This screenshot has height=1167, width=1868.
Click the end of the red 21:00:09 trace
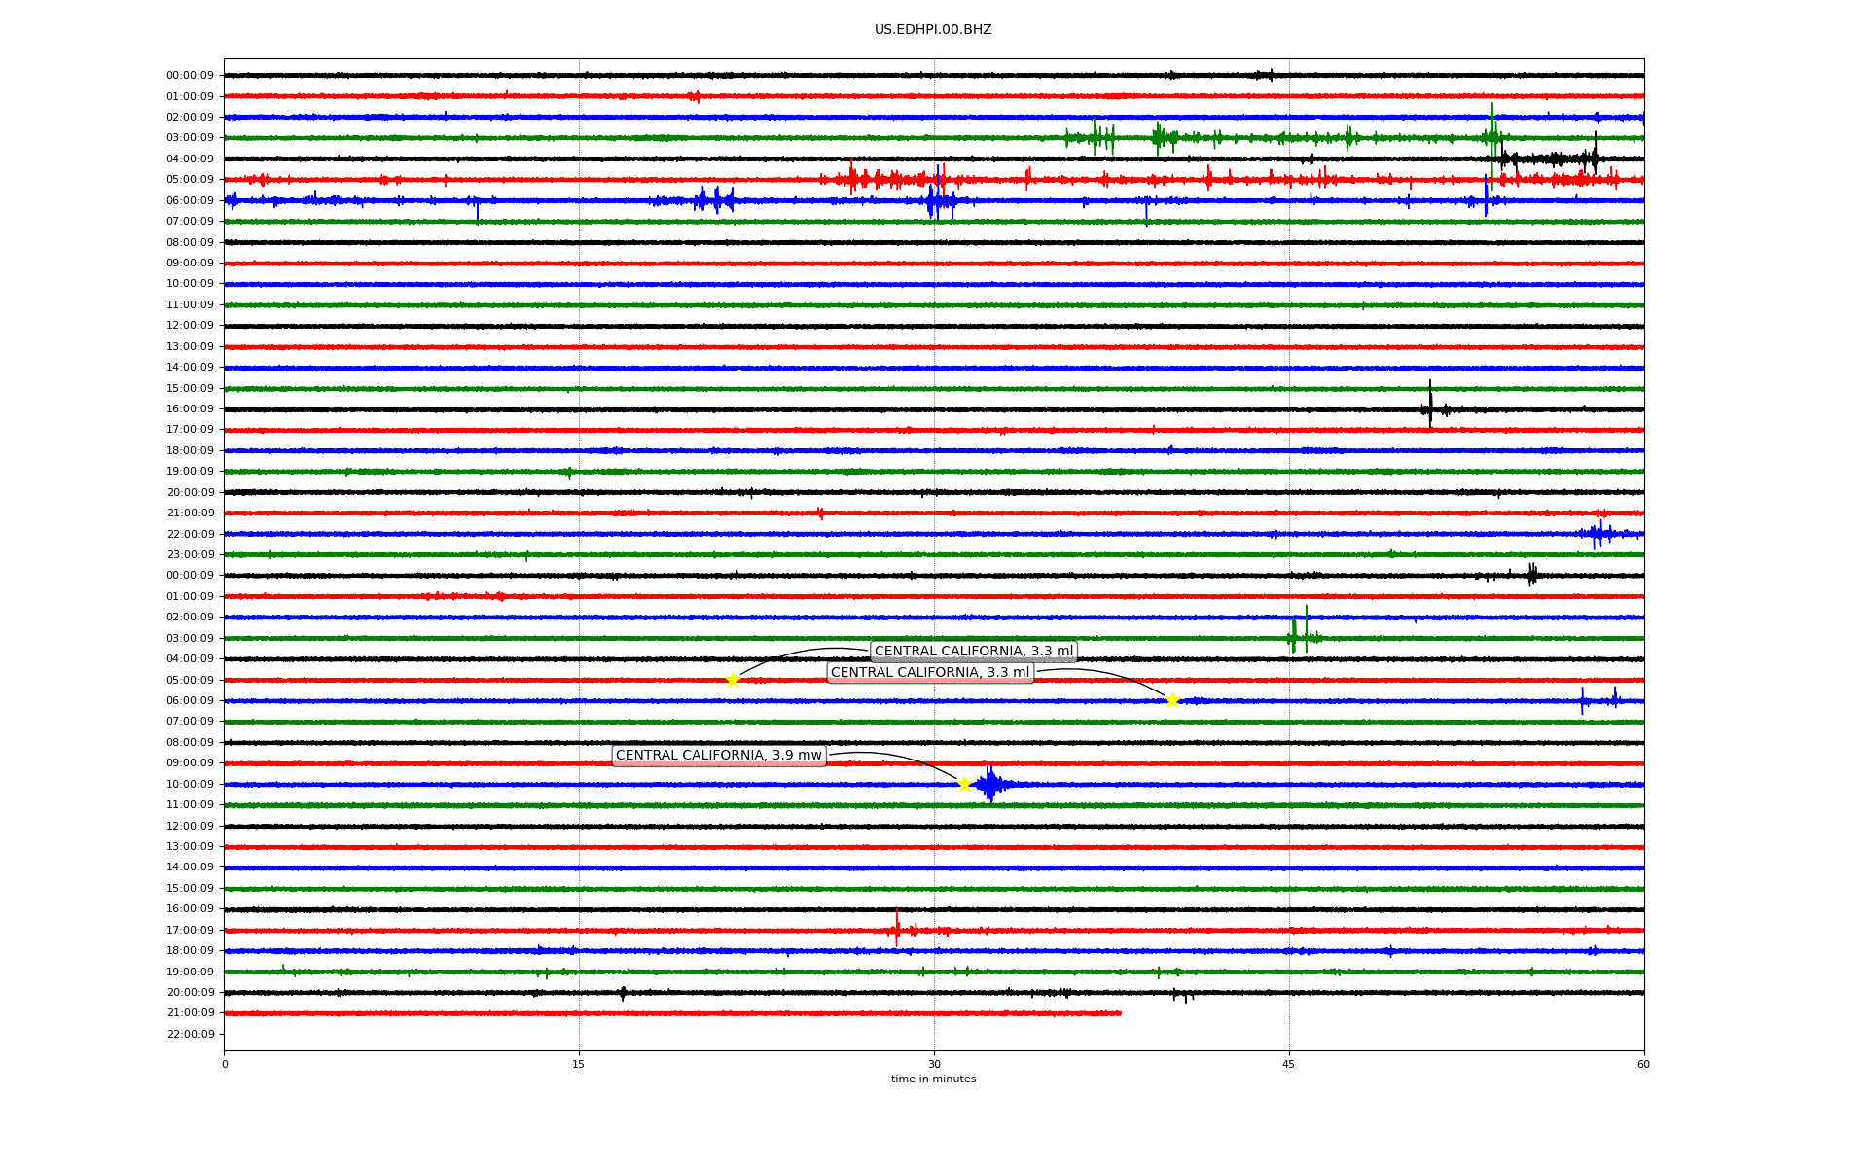(x=1119, y=1013)
